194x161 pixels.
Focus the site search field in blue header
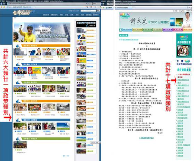pyautogui.click(x=88, y=11)
